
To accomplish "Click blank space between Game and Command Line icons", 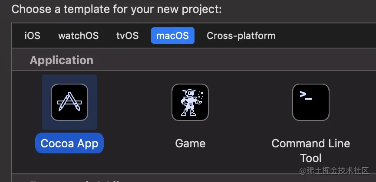I will [251, 102].
